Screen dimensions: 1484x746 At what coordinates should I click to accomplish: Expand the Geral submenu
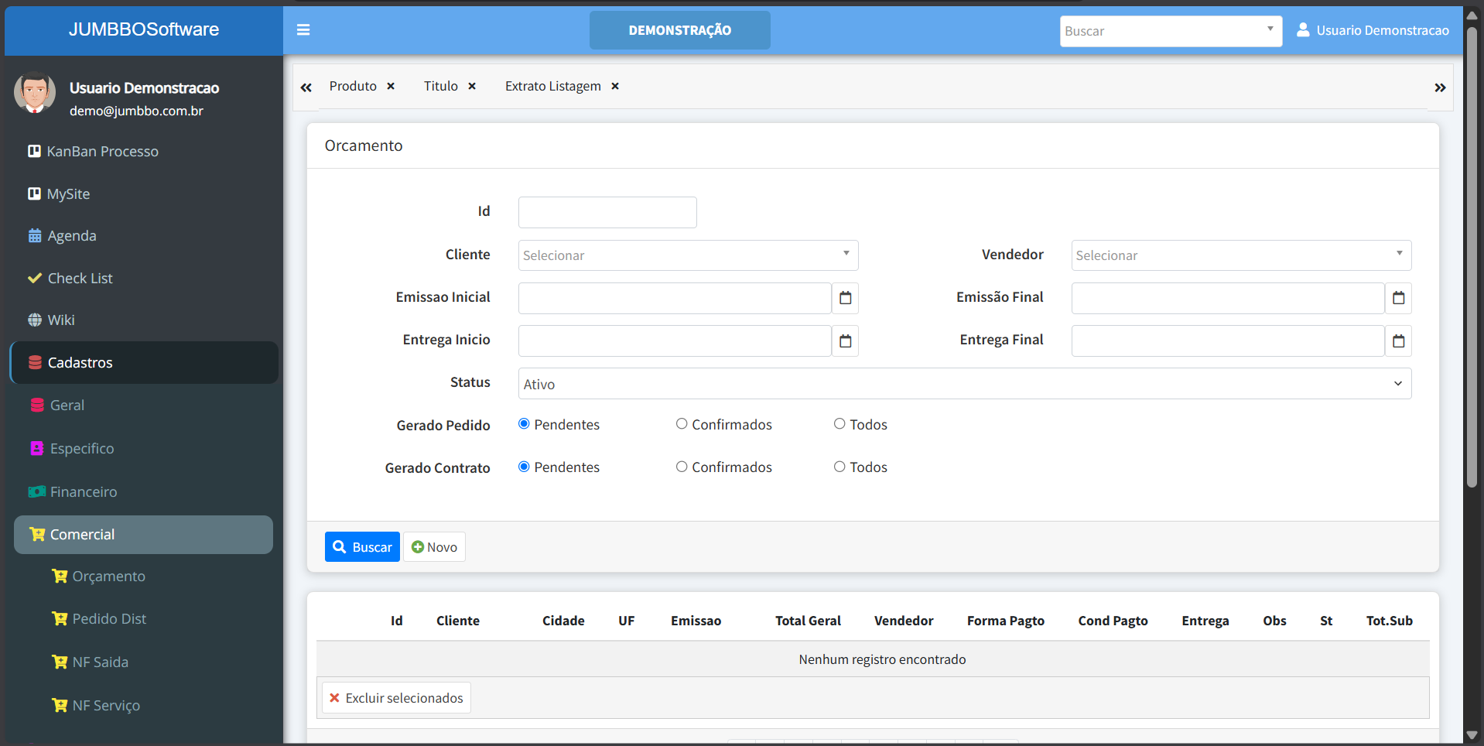tap(67, 405)
